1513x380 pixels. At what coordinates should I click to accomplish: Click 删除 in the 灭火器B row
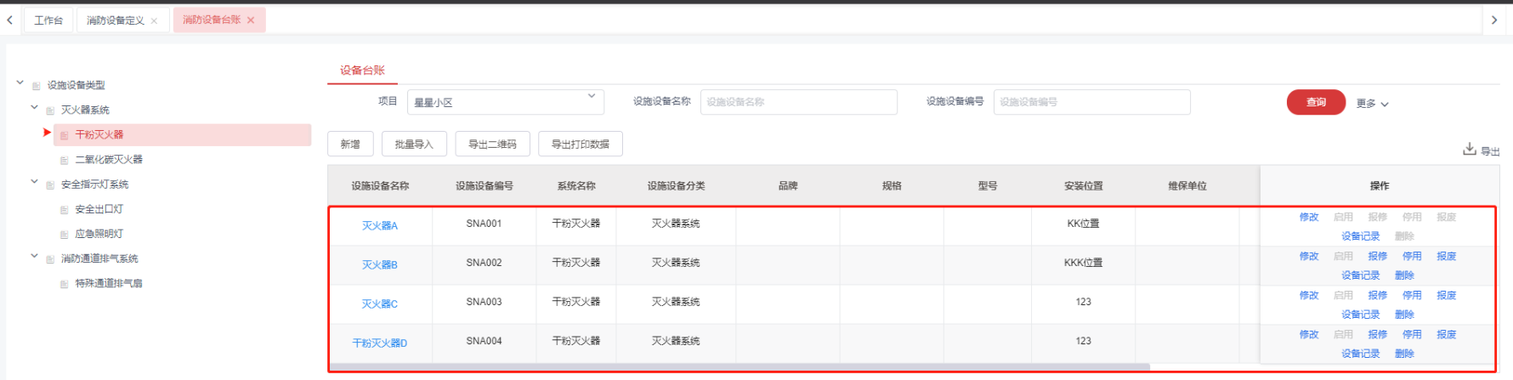coord(1404,275)
